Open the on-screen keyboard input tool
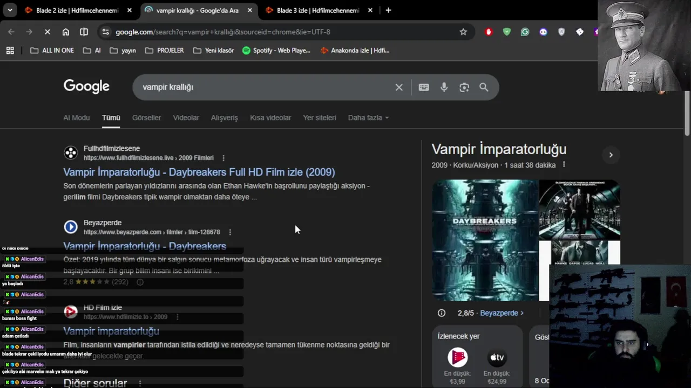Image resolution: width=691 pixels, height=388 pixels. coord(424,87)
